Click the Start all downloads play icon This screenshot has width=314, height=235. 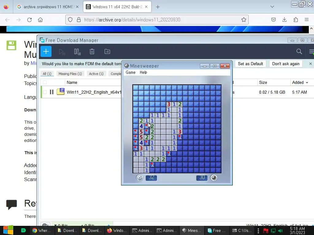pos(62,52)
